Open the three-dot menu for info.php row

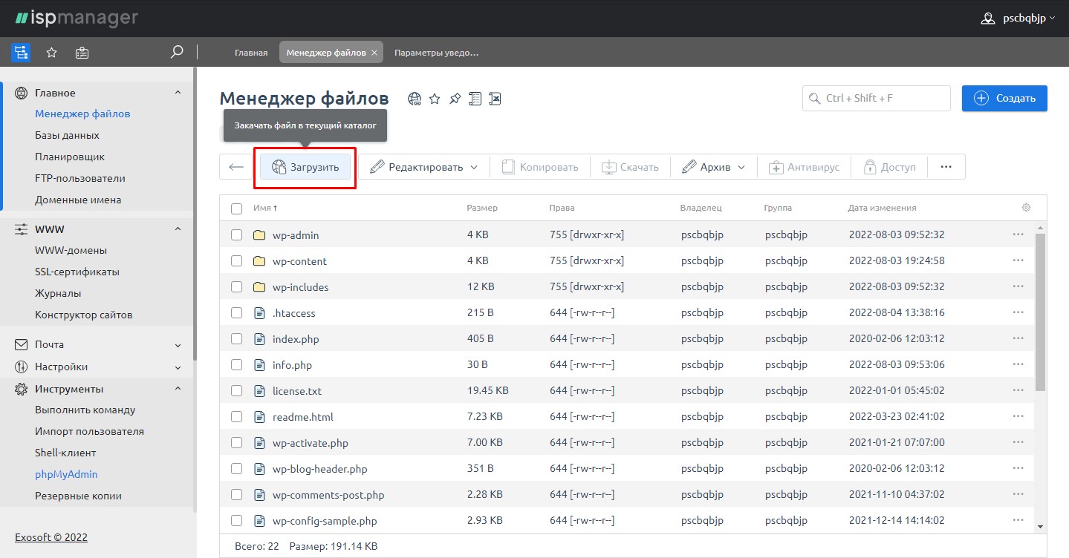coord(1018,364)
